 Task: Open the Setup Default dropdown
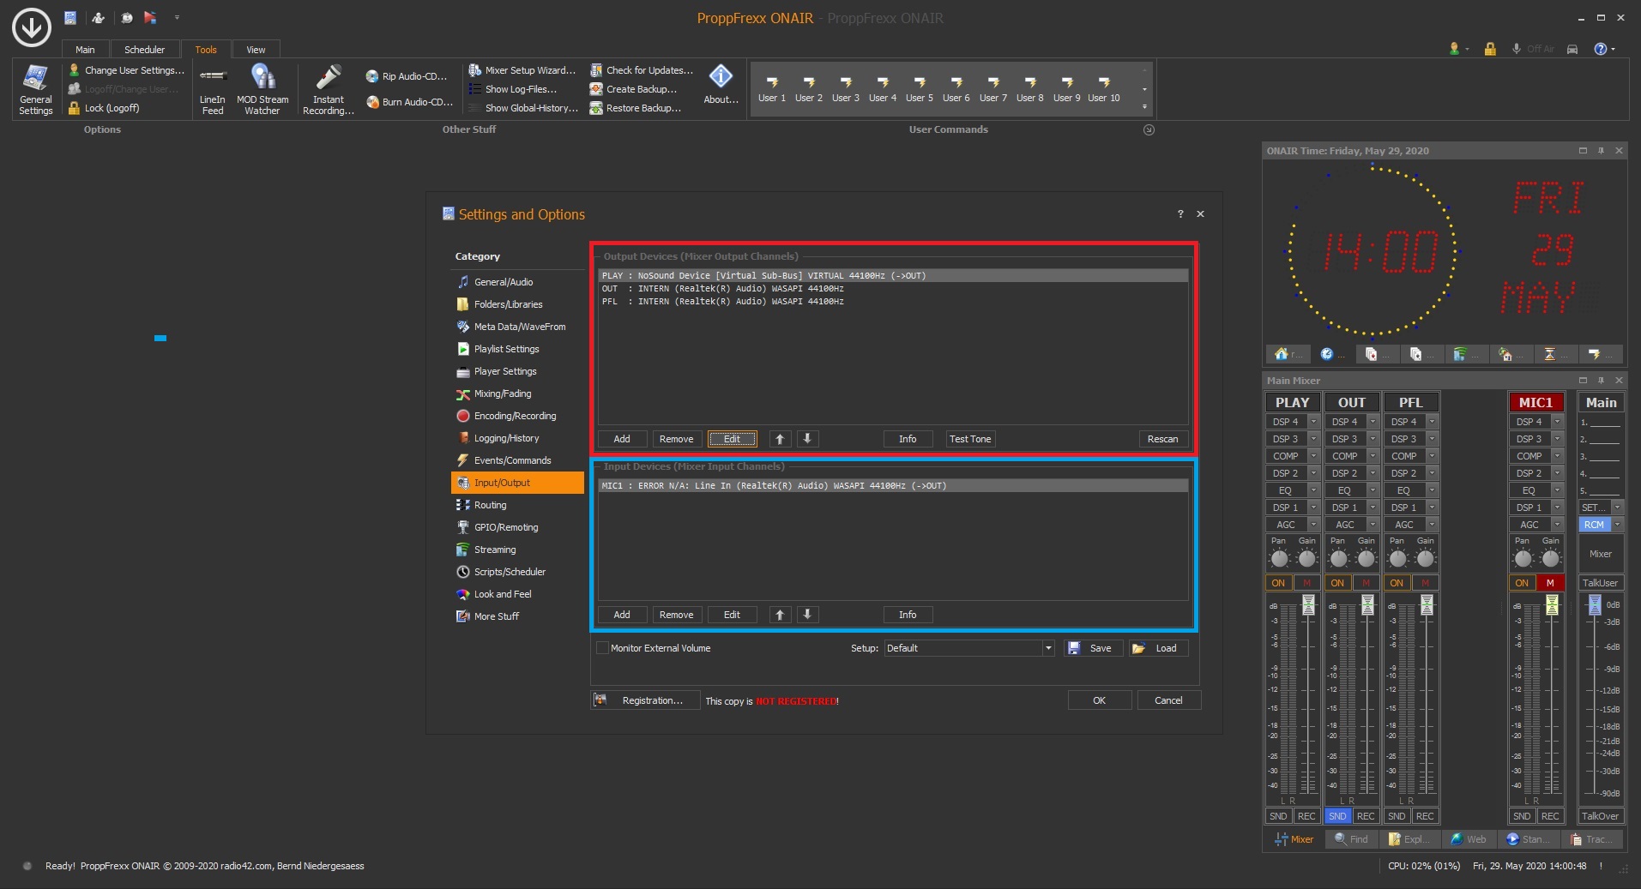click(x=1048, y=648)
